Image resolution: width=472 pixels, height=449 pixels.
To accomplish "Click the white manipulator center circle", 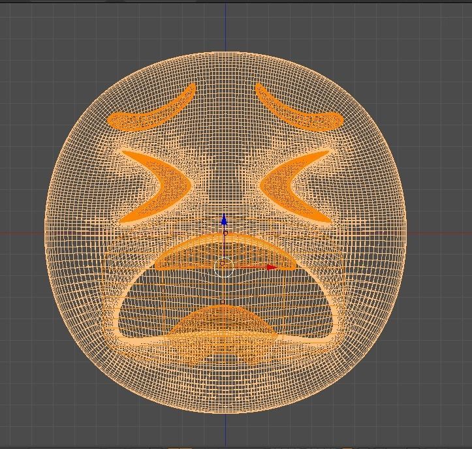I will [x=224, y=267].
